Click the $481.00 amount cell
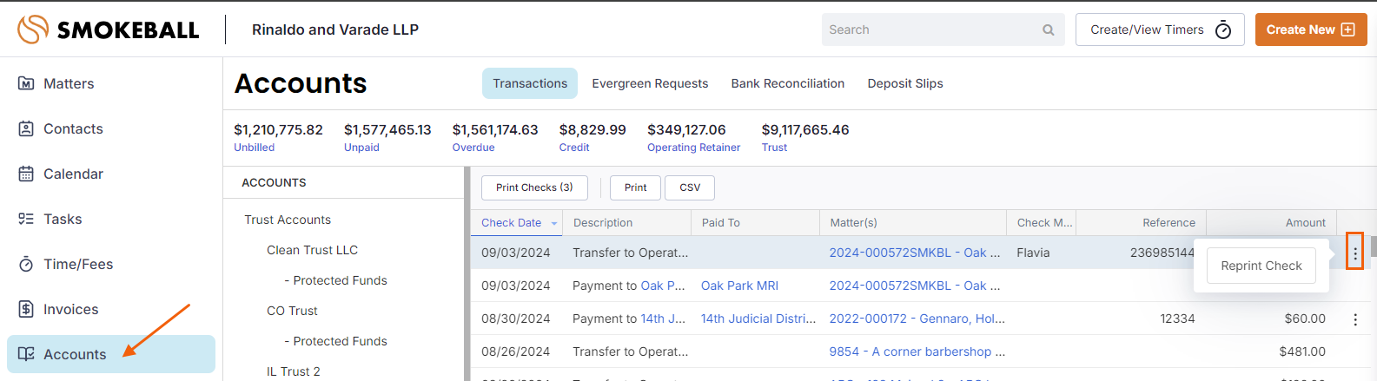 pos(1302,351)
